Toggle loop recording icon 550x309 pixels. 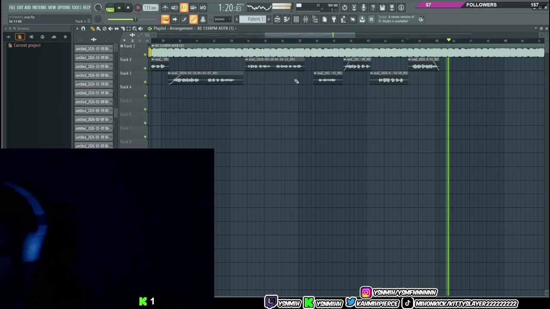pyautogui.click(x=203, y=8)
